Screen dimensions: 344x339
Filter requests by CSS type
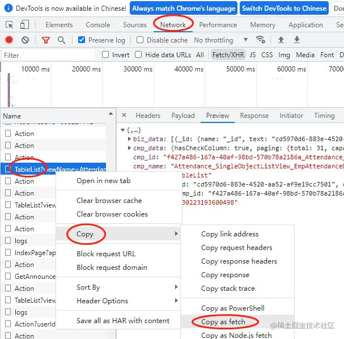tap(267, 54)
